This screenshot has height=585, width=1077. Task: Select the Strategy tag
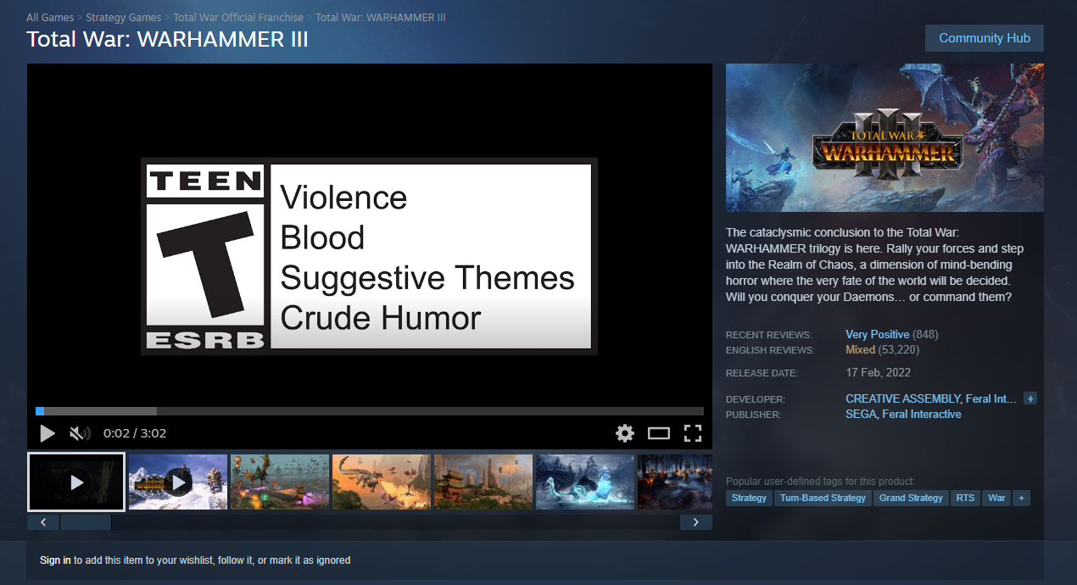(749, 499)
